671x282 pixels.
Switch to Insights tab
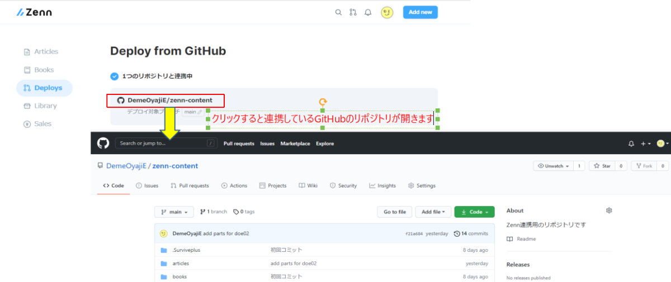tap(382, 185)
